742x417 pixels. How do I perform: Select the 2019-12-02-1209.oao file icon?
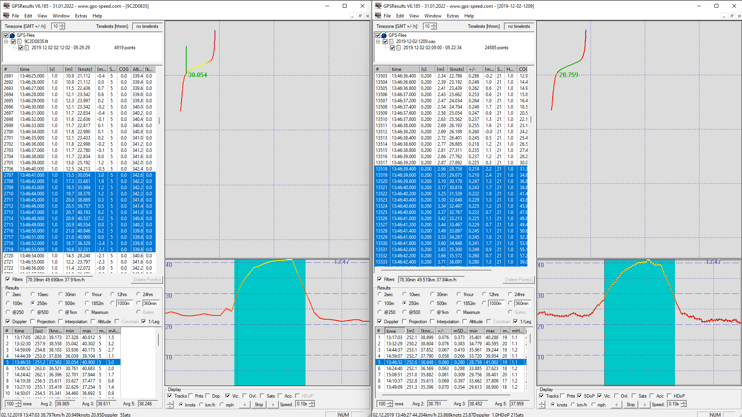(x=391, y=41)
